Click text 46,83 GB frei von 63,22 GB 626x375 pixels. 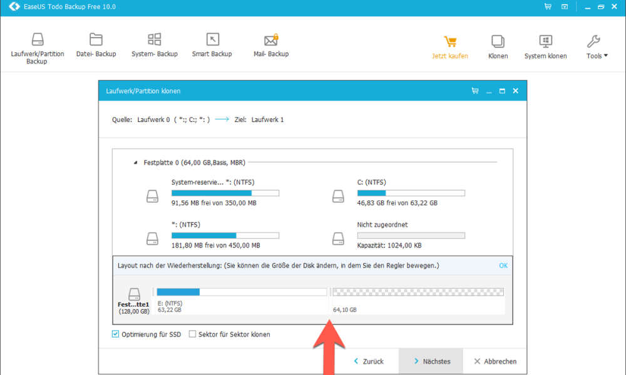398,203
